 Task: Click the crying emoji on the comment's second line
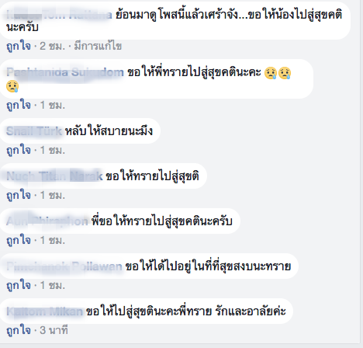tap(12, 86)
